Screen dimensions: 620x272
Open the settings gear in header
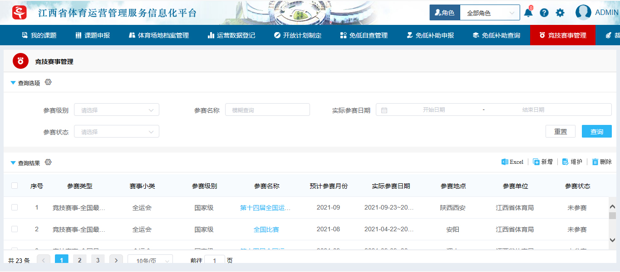click(x=560, y=13)
